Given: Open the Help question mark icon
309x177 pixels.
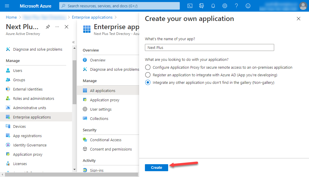Looking at the screenshot, I should tap(236, 6).
